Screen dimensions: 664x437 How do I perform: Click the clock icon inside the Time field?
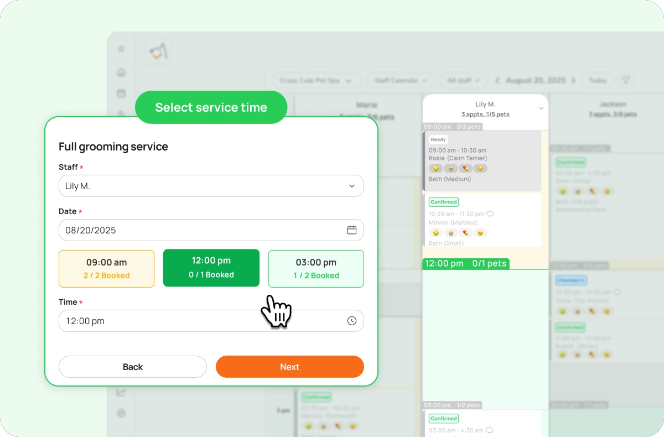click(352, 321)
